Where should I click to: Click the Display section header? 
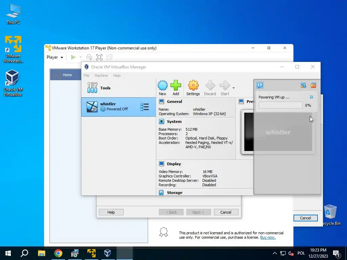(x=174, y=164)
